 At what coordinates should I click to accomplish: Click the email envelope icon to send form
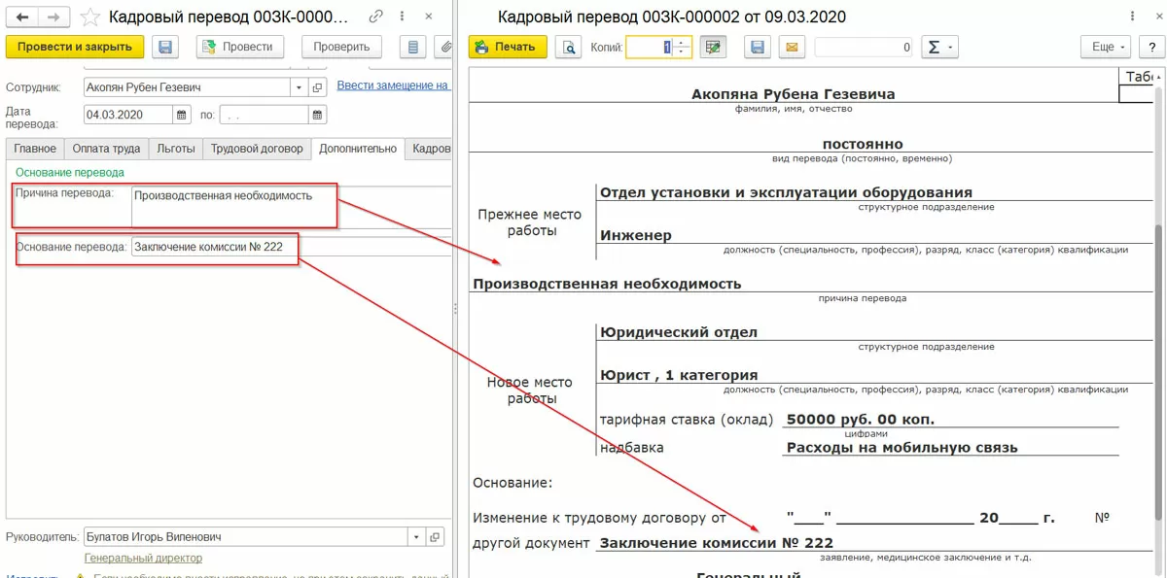(x=792, y=47)
